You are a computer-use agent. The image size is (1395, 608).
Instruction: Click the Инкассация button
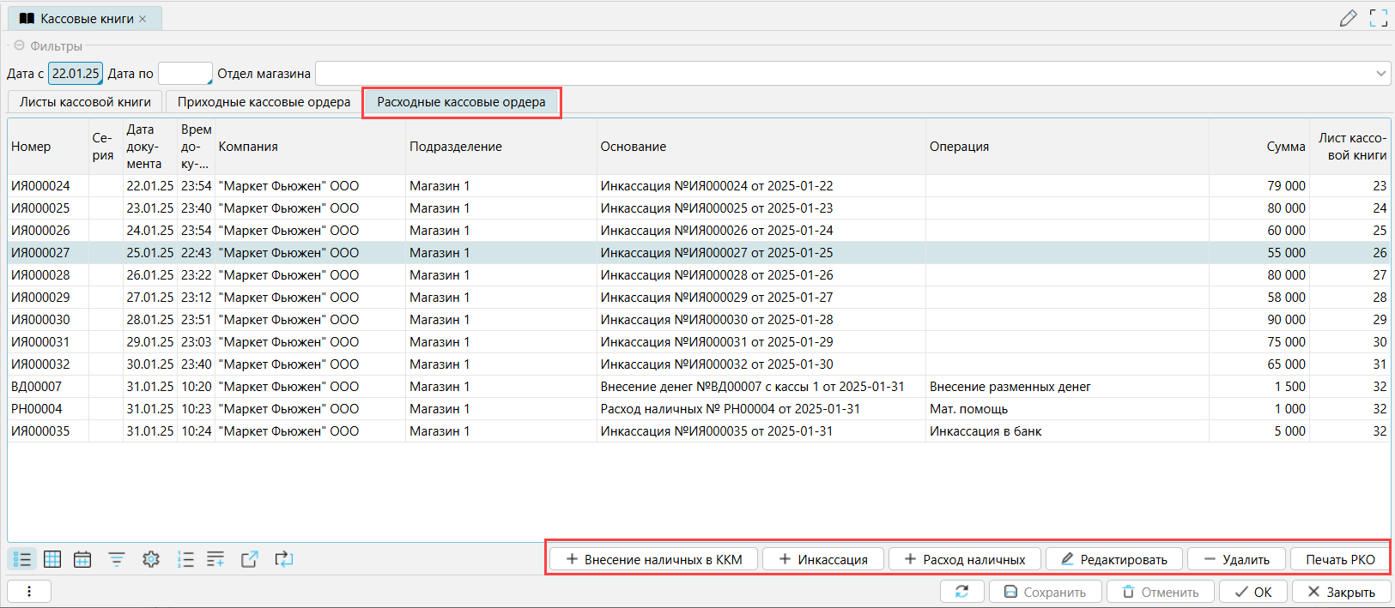pos(822,560)
